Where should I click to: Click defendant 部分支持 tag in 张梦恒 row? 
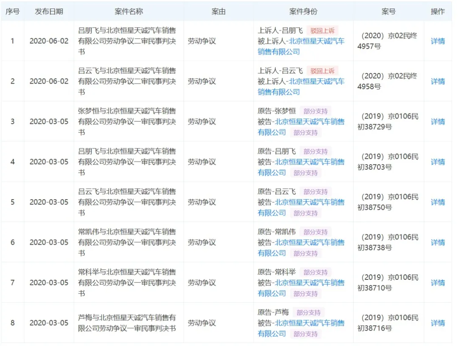click(x=305, y=133)
